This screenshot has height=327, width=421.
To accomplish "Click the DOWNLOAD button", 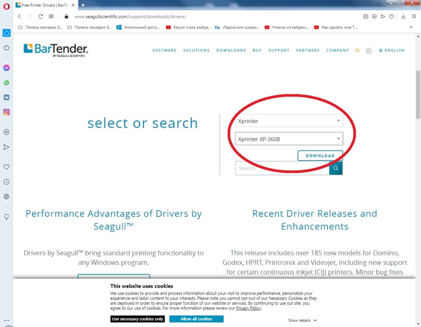I will point(320,156).
